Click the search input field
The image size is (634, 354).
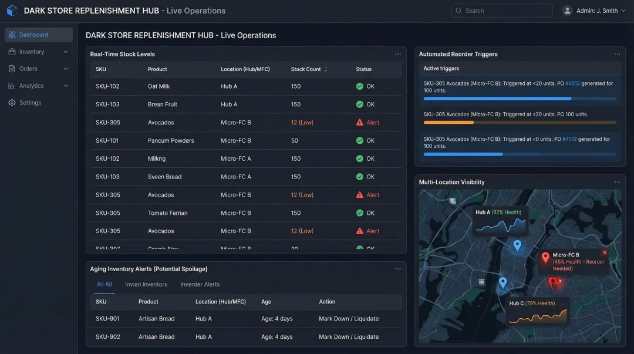502,10
